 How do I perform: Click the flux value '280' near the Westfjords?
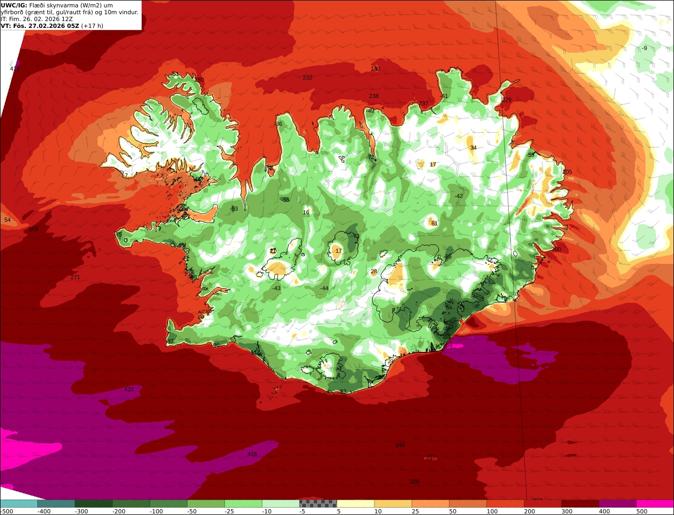tap(199, 80)
